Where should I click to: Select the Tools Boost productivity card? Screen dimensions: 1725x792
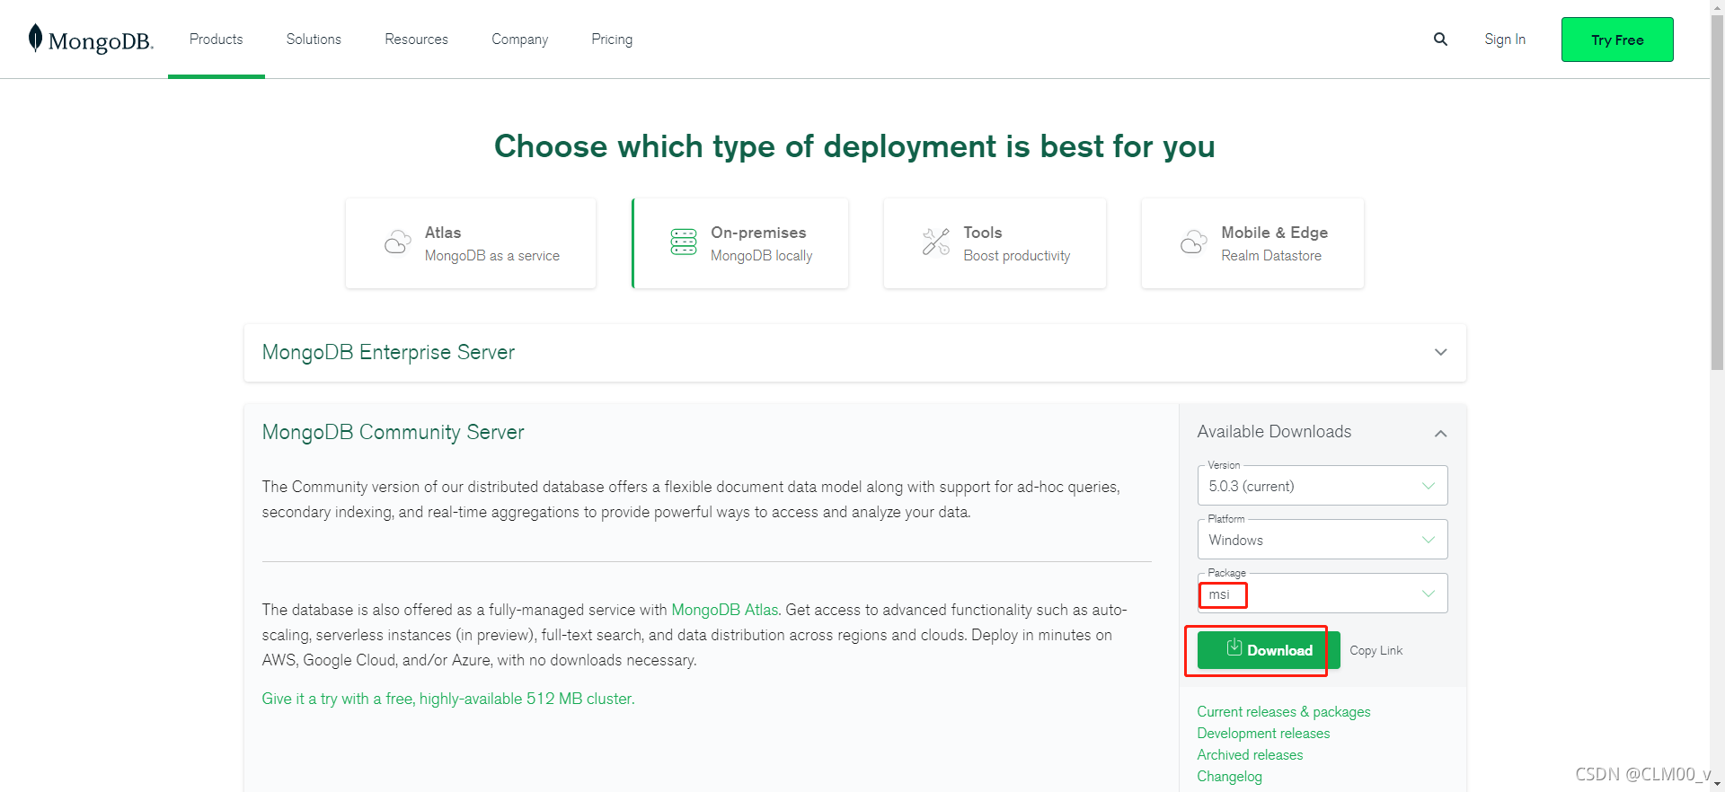click(x=995, y=243)
